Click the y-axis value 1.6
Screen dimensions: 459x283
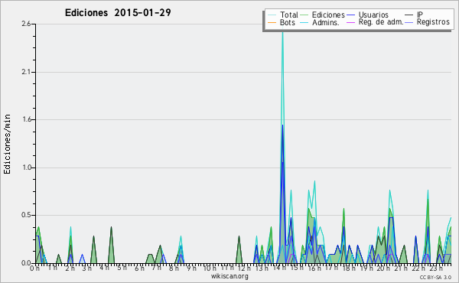click(26, 119)
